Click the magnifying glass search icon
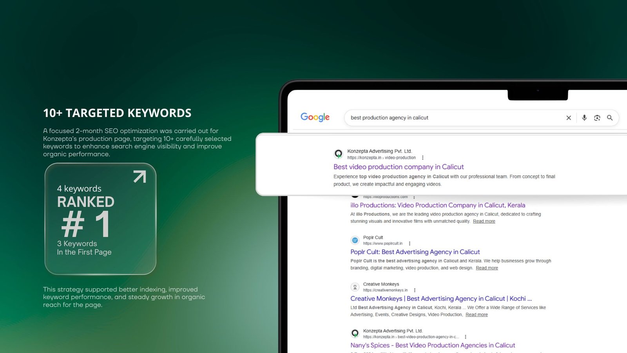 coord(610,118)
